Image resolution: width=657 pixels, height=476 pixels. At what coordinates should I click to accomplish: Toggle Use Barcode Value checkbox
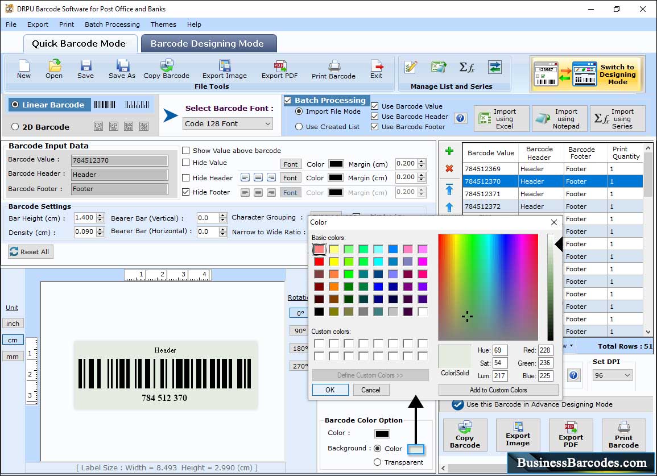(375, 106)
